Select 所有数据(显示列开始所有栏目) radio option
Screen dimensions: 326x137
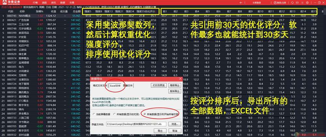(161, 114)
